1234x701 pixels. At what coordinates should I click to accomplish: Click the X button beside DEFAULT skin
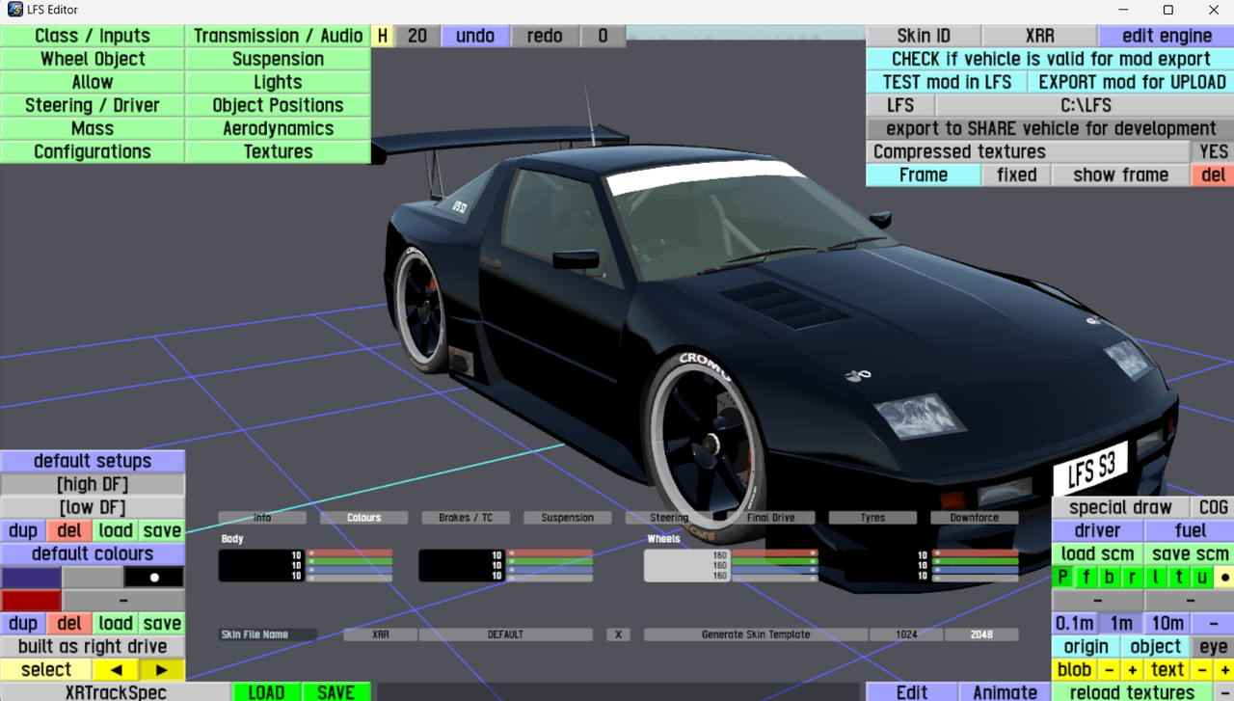pyautogui.click(x=618, y=634)
